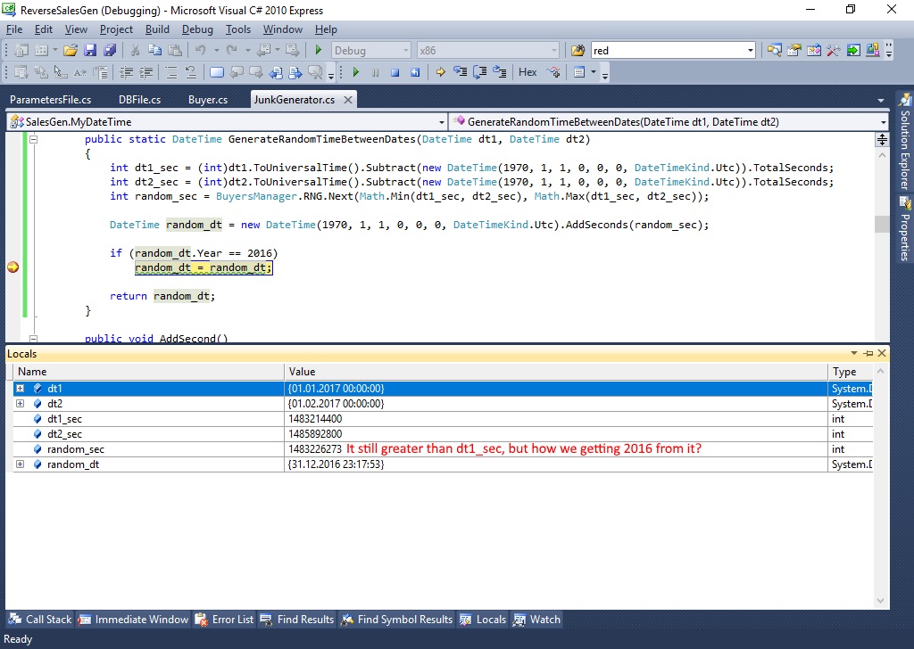This screenshot has width=914, height=649.
Task: Click the Break All pause button
Action: pos(375,71)
